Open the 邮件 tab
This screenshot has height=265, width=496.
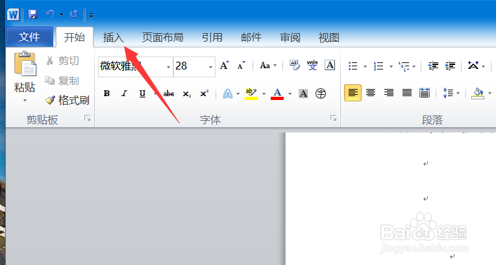(251, 38)
